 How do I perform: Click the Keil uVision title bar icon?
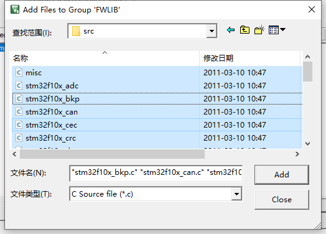15,9
